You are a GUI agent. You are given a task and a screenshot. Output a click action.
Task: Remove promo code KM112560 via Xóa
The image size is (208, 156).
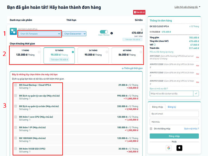click(x=197, y=57)
